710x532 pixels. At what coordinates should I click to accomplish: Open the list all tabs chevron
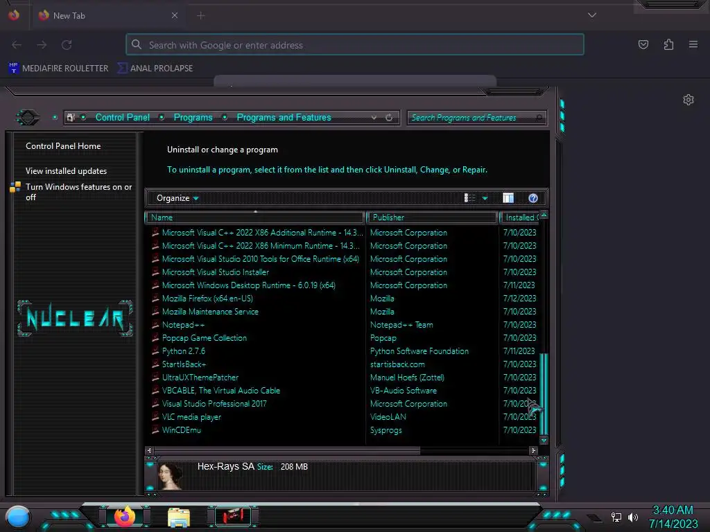(x=592, y=15)
